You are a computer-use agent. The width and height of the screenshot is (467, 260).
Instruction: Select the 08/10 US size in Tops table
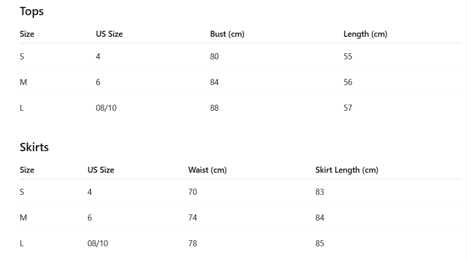coord(106,108)
